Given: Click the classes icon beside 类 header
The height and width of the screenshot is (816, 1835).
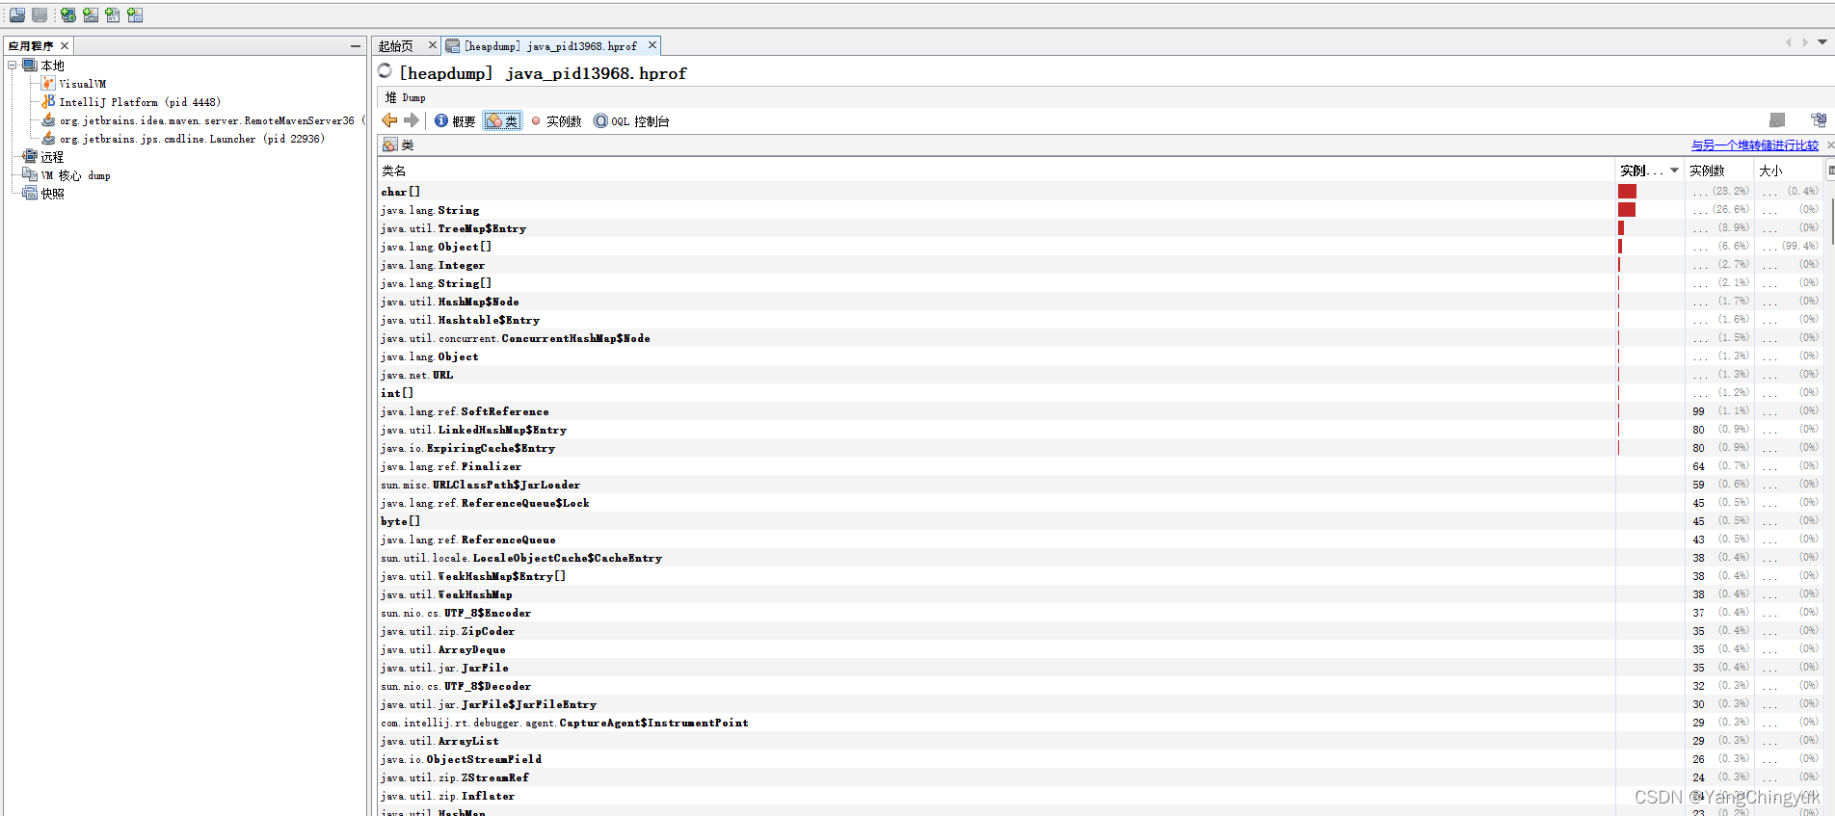Looking at the screenshot, I should tap(390, 145).
